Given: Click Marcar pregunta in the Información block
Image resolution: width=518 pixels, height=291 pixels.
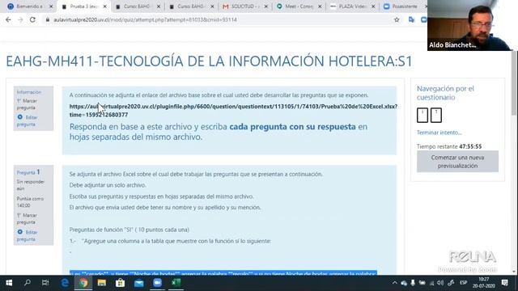Looking at the screenshot, I should tap(27, 104).
